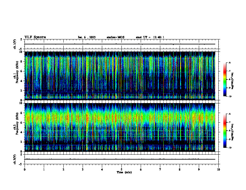The height and width of the screenshot is (190, 246).
Task: Click the ch.2 frequency tick label "6"
Action: tap(21, 123)
